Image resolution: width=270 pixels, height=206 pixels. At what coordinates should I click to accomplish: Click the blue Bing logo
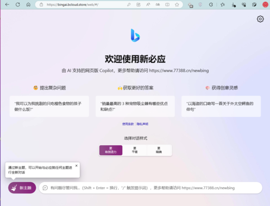pos(135,35)
